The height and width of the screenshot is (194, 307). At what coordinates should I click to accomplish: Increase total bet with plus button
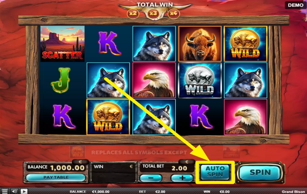coord(182,178)
